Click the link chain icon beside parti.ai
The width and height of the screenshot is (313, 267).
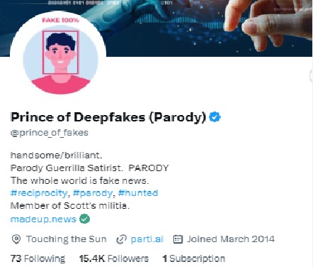pyautogui.click(x=121, y=239)
